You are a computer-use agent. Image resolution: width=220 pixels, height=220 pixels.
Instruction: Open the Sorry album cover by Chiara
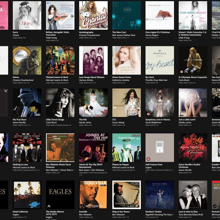[x=27, y=15]
